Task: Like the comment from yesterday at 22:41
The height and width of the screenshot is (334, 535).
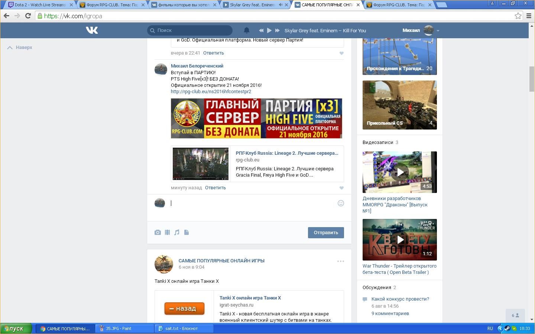Action: (341, 53)
